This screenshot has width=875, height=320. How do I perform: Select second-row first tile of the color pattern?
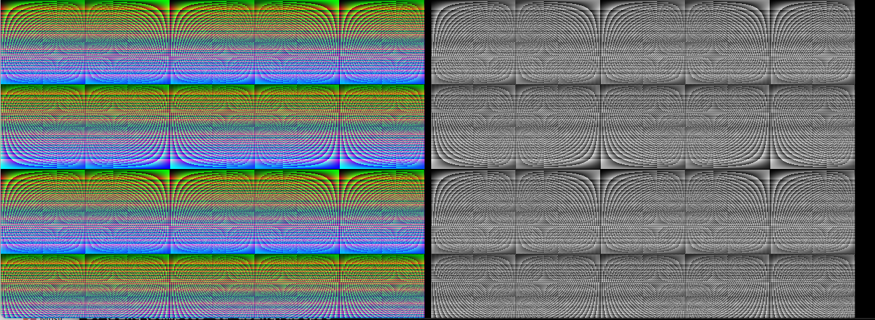click(42, 127)
